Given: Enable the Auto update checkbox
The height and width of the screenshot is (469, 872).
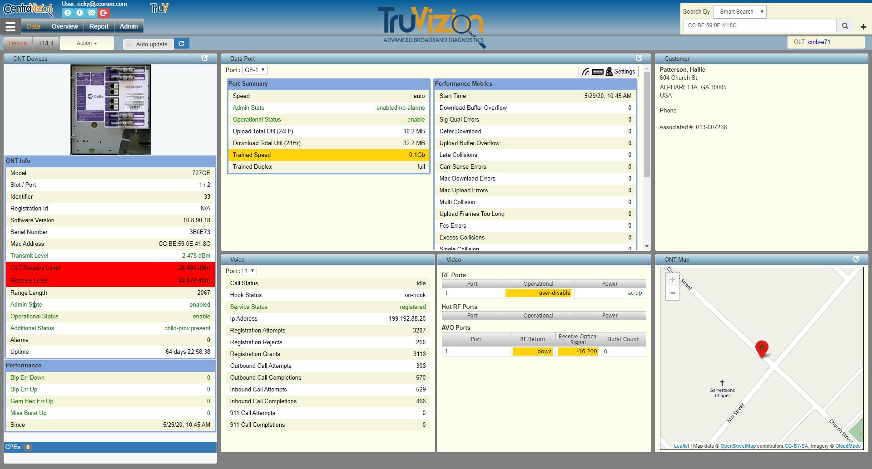Looking at the screenshot, I should (x=129, y=44).
